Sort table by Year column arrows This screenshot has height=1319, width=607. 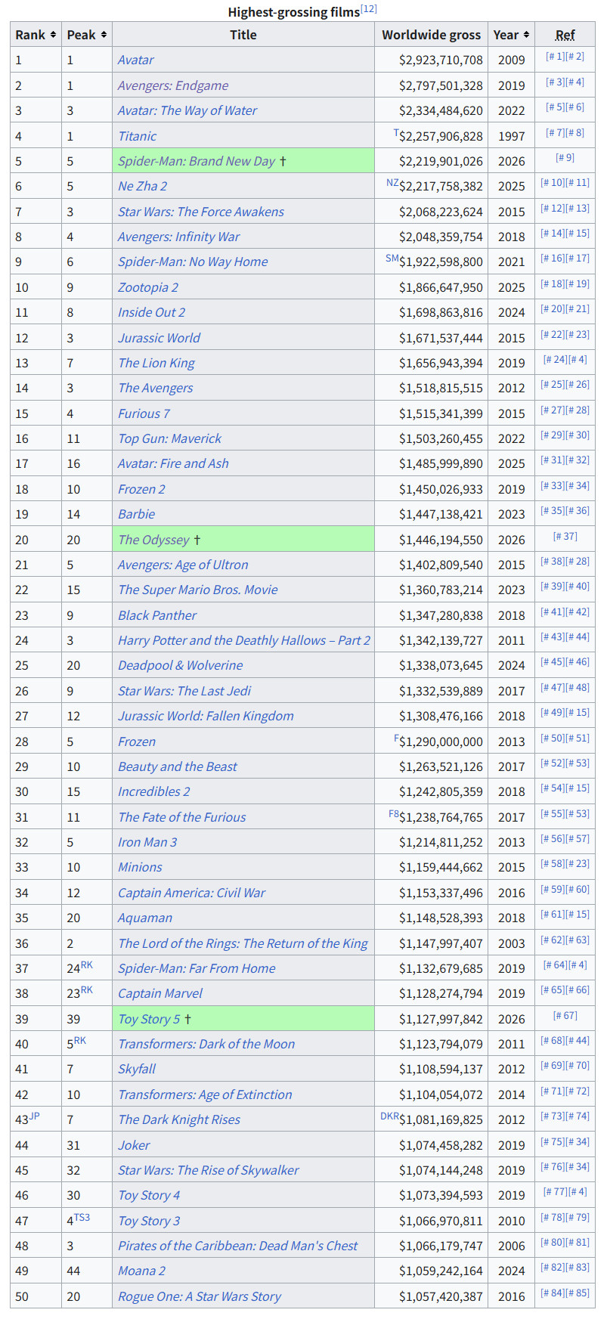coord(525,35)
